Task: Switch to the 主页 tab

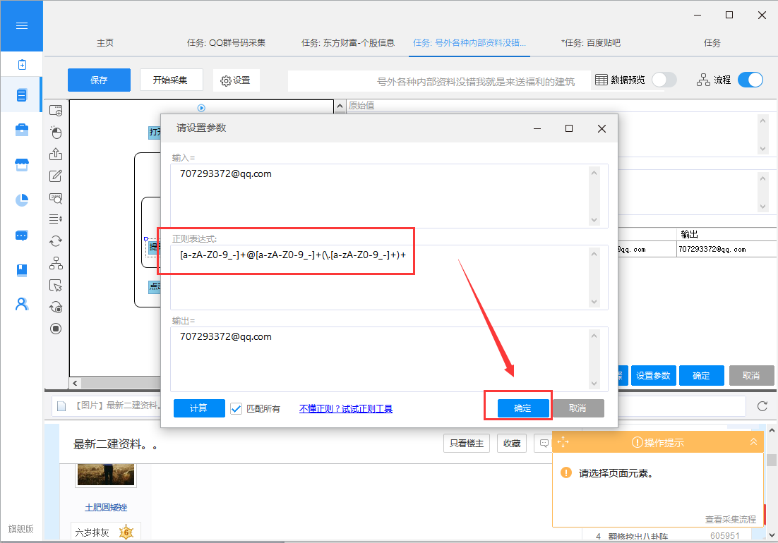Action: (105, 43)
